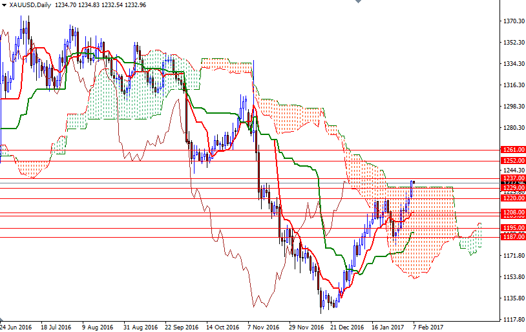Screen dimensions: 526x332
Task: Select the 1261.00 red price level label
Action: click(x=513, y=149)
